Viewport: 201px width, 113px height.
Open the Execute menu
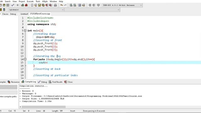coord(30,1)
